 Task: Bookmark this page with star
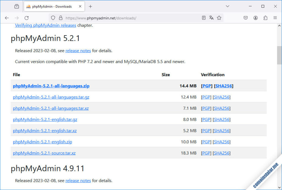click(219, 18)
